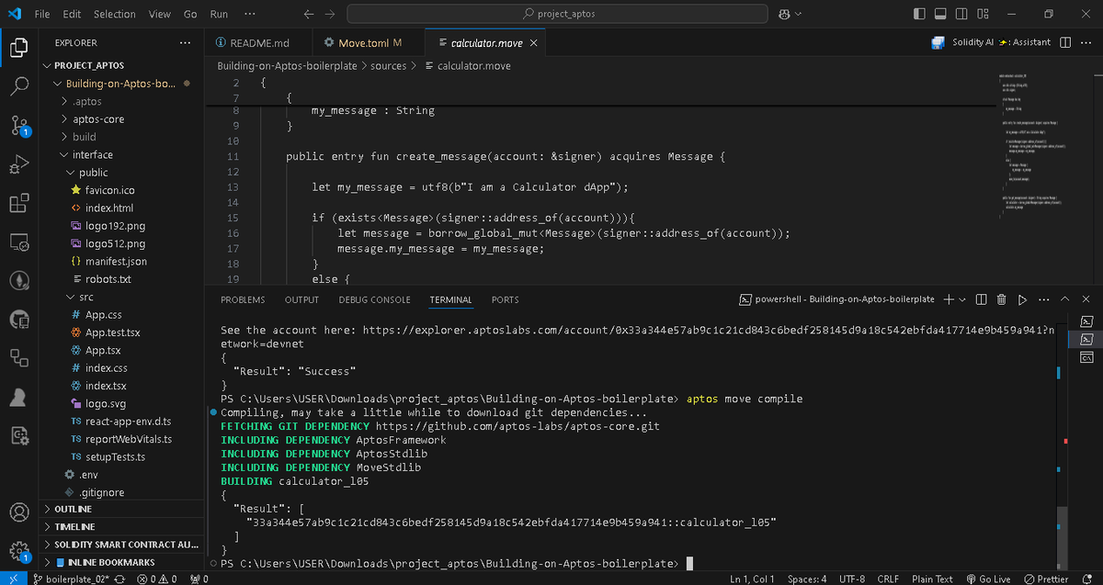Open terminal launch profile dropdown
Viewport: 1103px width, 585px height.
click(x=962, y=299)
